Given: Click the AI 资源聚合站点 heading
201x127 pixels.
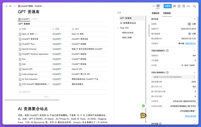Looking at the screenshot, I should pyautogui.click(x=33, y=109).
